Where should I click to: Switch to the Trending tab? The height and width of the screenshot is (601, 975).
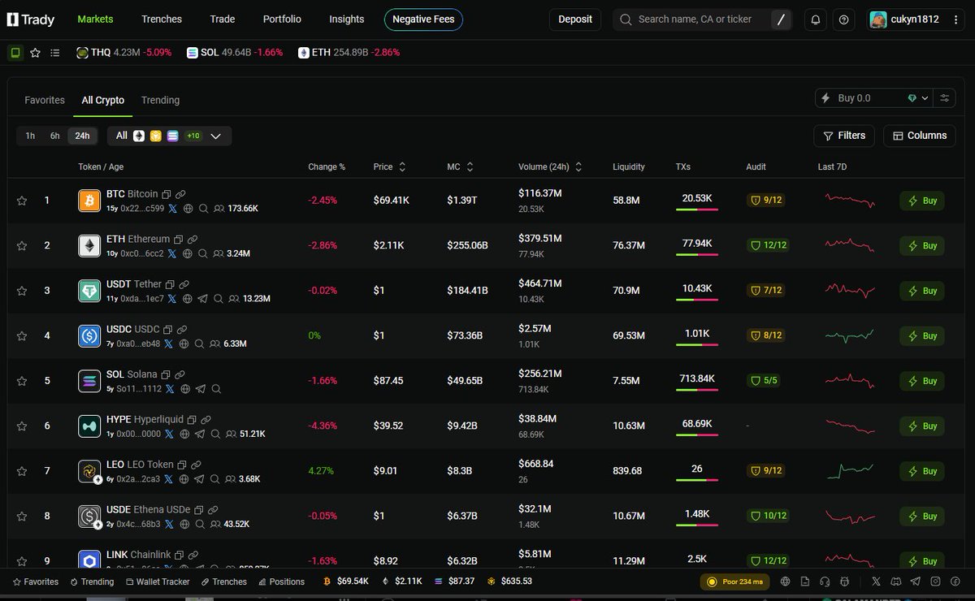click(x=160, y=100)
